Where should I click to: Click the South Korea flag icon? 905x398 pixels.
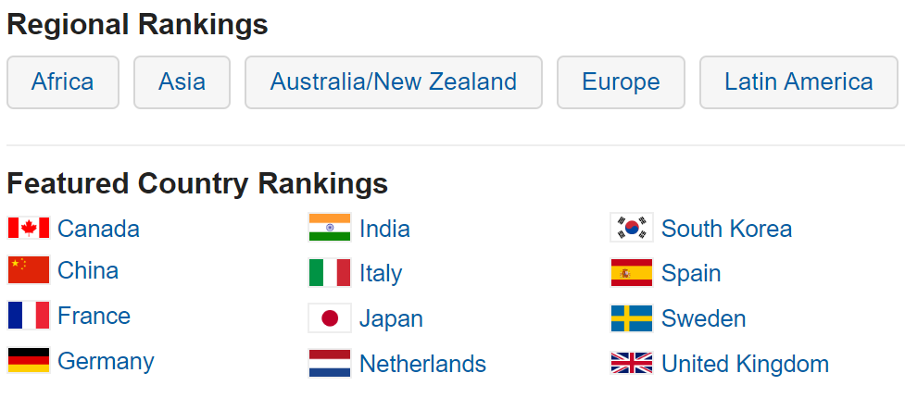632,228
